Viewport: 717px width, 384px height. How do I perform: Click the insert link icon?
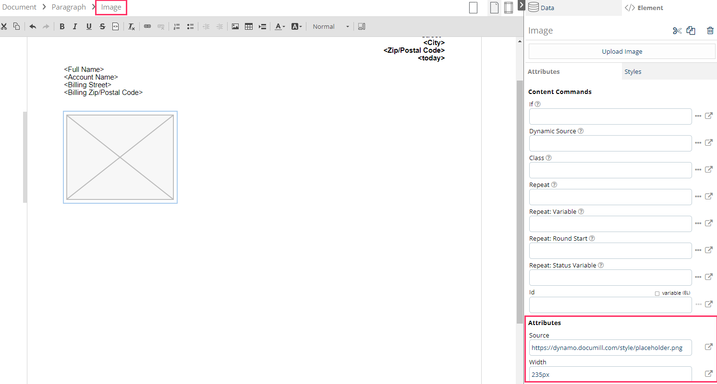click(x=147, y=27)
